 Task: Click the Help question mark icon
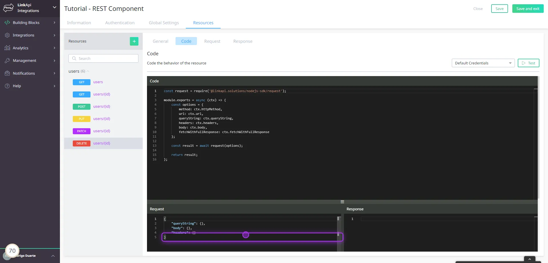click(7, 86)
